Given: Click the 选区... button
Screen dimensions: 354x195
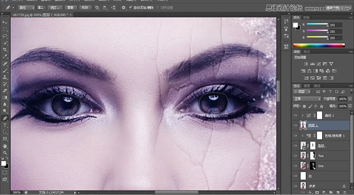Looking at the screenshot, I should [x=55, y=8].
